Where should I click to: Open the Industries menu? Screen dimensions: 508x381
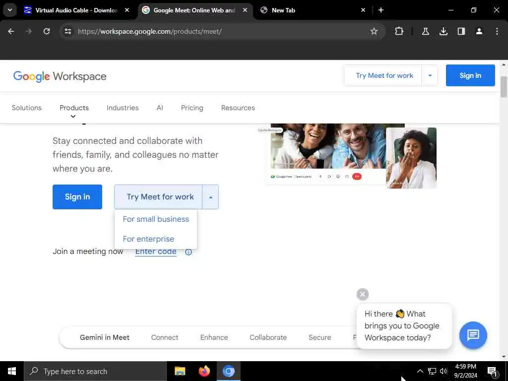123,108
